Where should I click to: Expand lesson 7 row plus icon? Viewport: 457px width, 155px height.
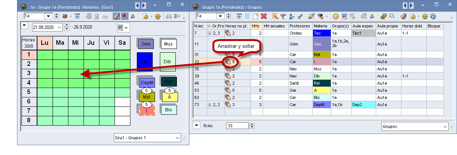coord(209,33)
